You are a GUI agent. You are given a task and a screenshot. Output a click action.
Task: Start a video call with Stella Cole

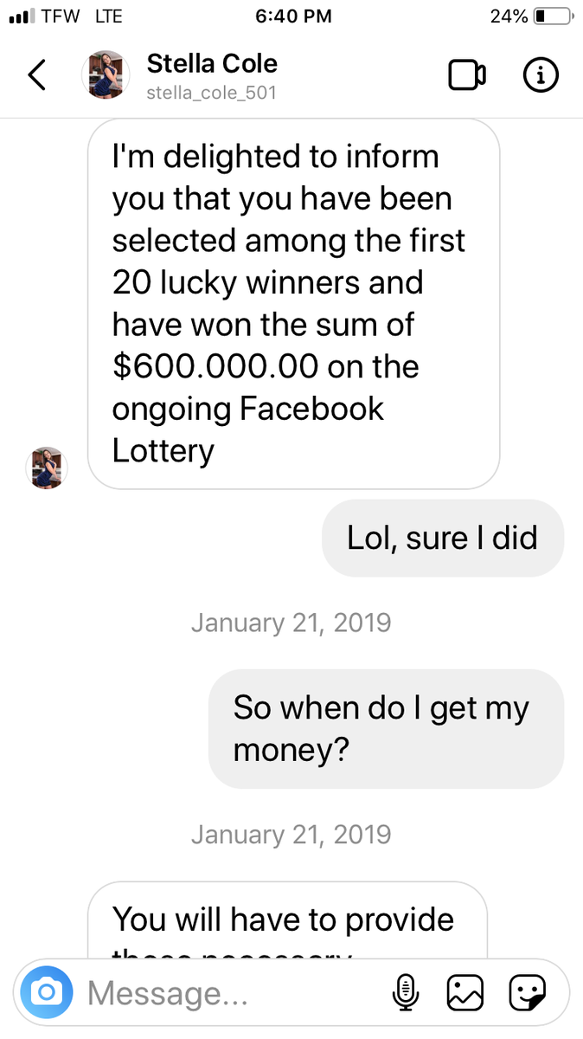pyautogui.click(x=467, y=75)
